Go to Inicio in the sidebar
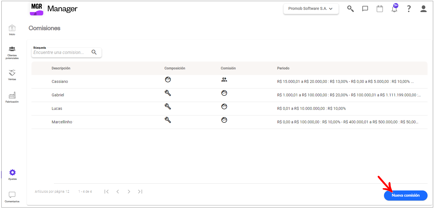Screen dimensions: 434x209 coord(12,30)
